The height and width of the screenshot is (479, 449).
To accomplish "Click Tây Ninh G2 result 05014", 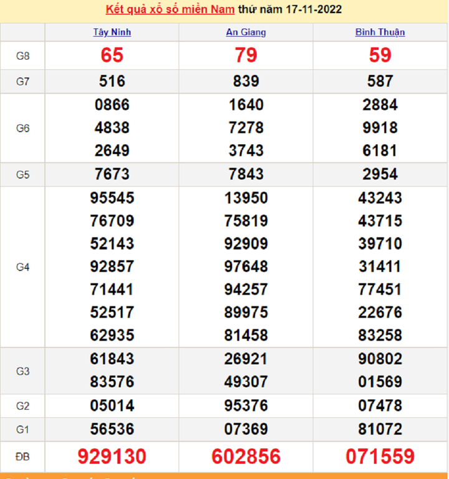I will point(112,406).
